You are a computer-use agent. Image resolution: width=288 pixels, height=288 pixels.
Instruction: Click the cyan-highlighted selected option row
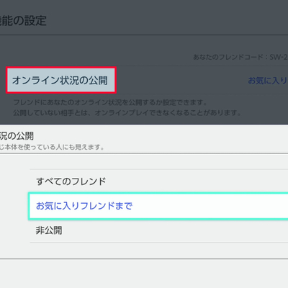coord(158,206)
